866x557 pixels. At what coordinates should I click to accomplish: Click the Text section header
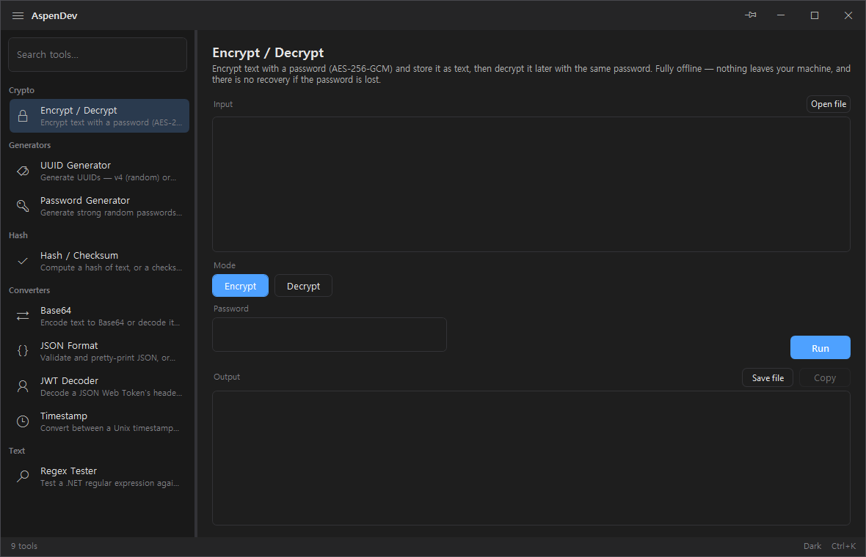[x=17, y=451]
